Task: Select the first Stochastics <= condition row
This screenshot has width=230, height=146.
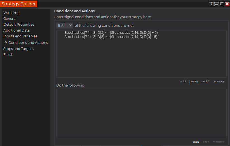Action: [111, 32]
